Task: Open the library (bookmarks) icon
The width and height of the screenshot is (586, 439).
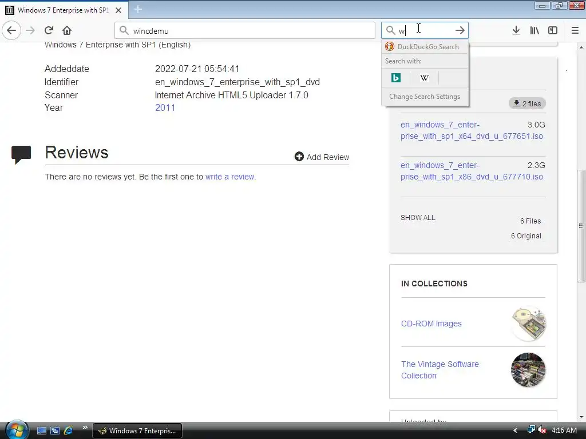Action: (534, 30)
